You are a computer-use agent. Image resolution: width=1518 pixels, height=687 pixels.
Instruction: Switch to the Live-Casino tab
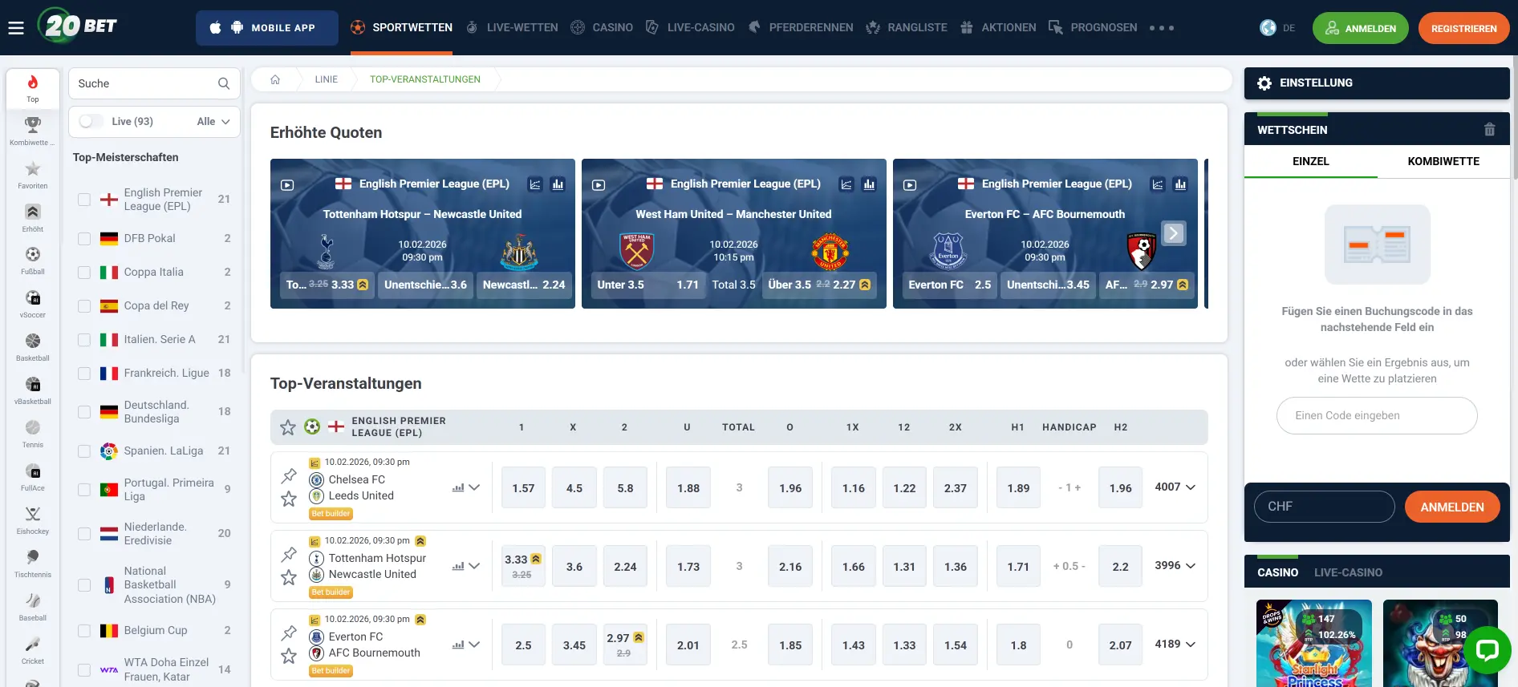pos(1348,572)
